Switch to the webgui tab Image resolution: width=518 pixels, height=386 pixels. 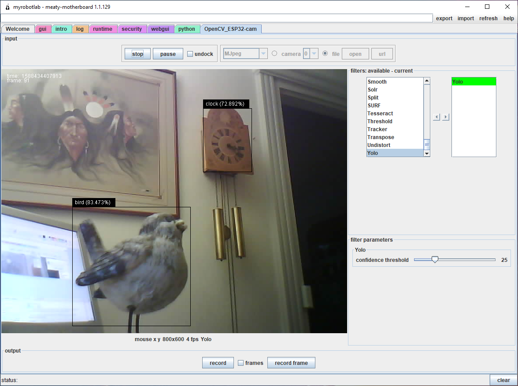click(x=160, y=29)
